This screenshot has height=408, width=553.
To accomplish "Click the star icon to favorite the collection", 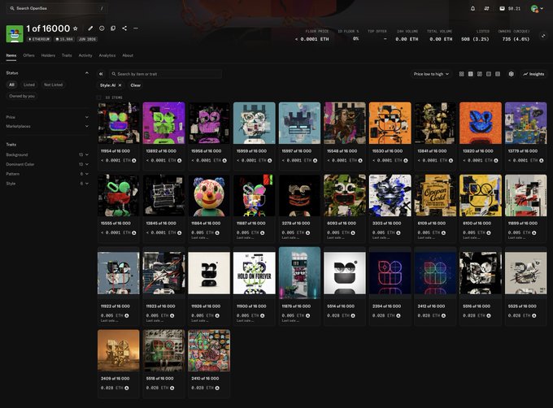I will coord(75,28).
